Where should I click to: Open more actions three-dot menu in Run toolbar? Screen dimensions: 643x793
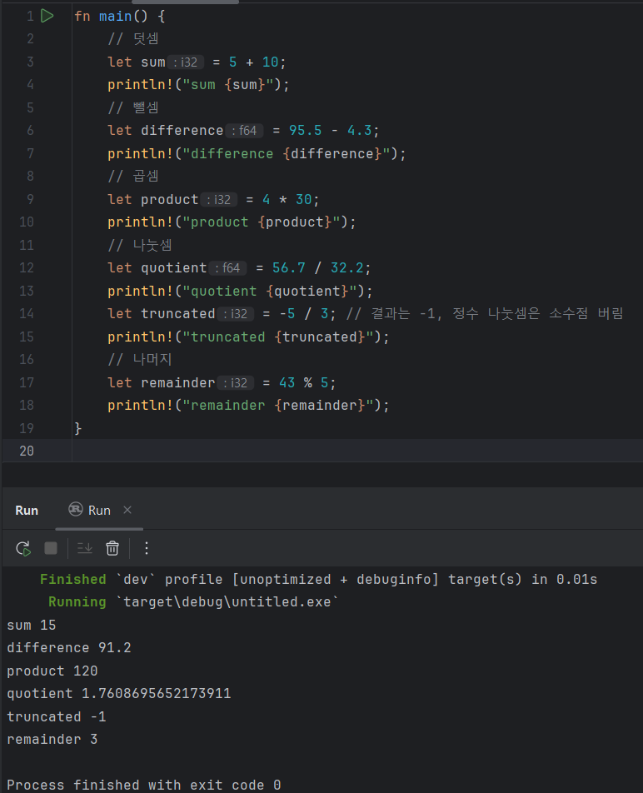point(147,548)
